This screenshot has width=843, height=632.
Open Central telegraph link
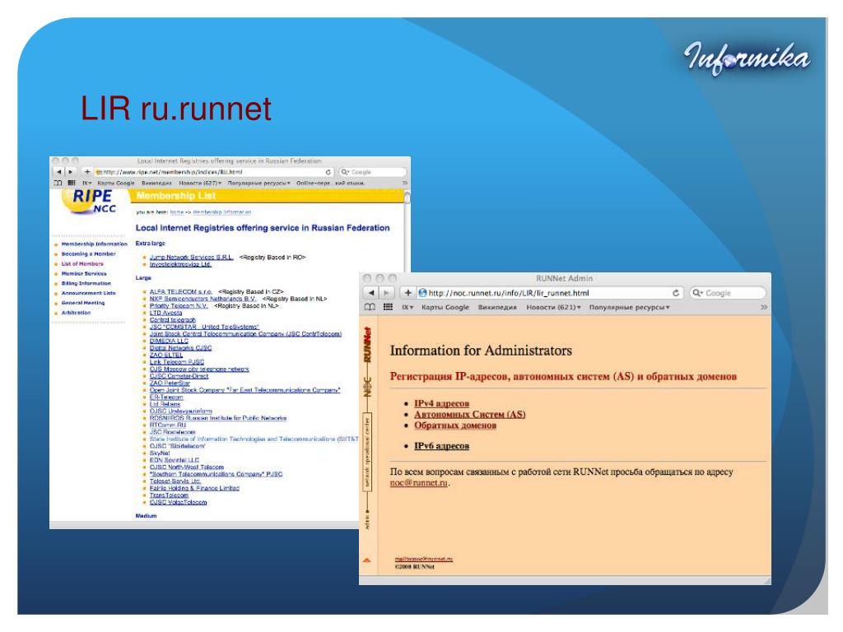point(173,319)
